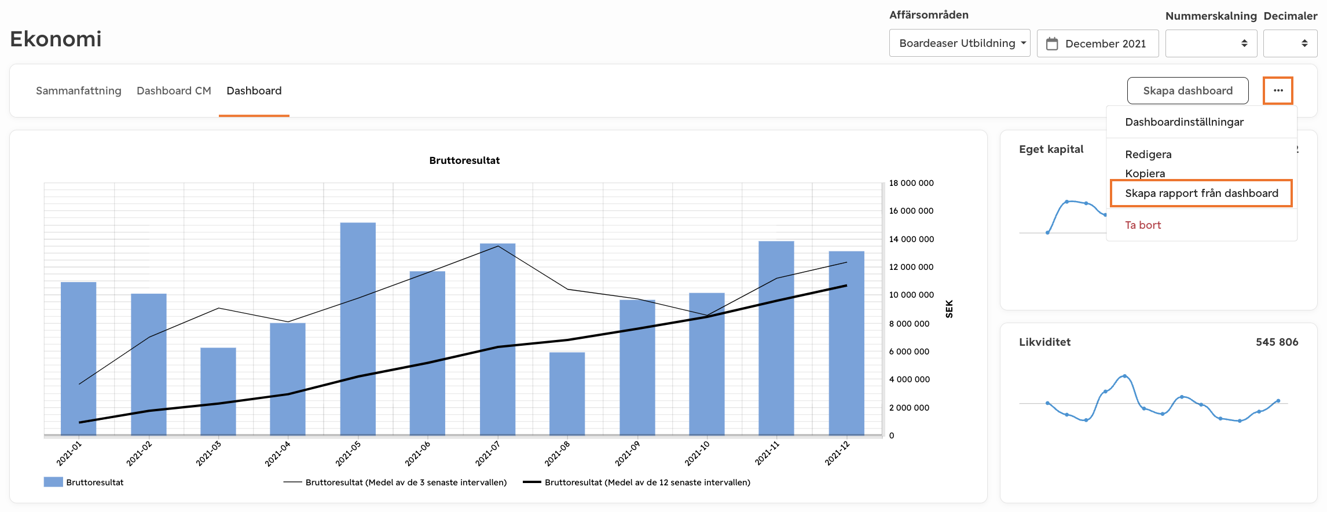Click the Bruttoresultat chart title

tap(464, 160)
